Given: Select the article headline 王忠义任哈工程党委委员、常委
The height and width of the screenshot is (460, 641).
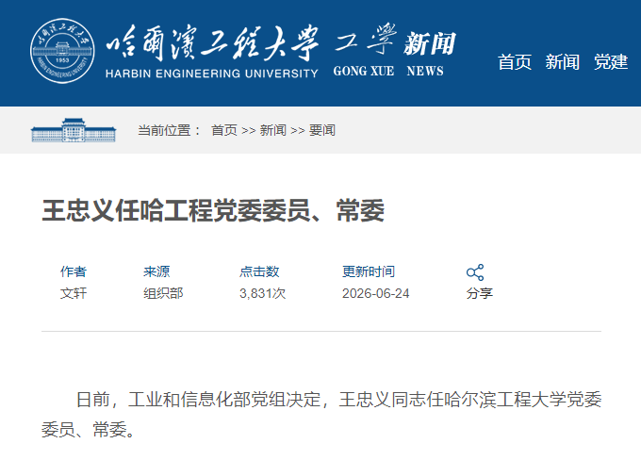Looking at the screenshot, I should (x=213, y=210).
